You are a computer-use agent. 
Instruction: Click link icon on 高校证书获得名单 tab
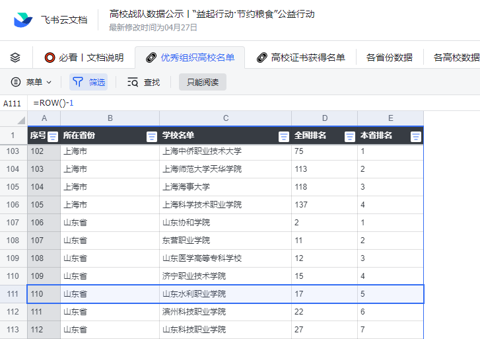[x=262, y=57]
